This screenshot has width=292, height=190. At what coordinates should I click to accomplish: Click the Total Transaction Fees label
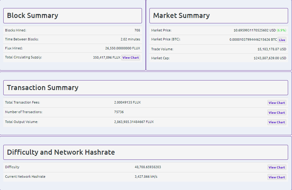(x=22, y=102)
